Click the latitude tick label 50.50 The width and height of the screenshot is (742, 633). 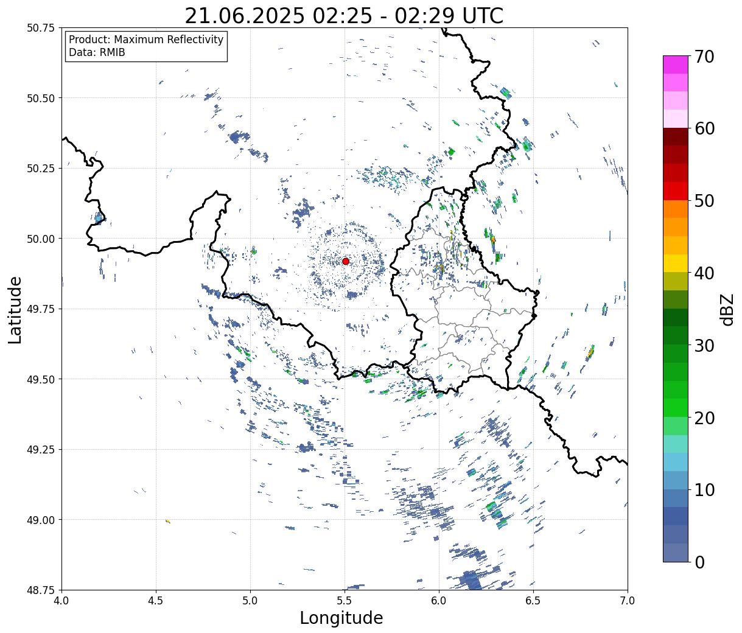pyautogui.click(x=40, y=98)
